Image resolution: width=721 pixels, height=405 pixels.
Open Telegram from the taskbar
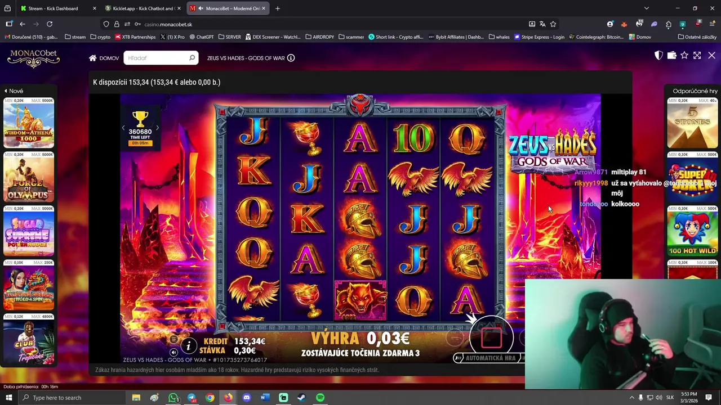[192, 398]
